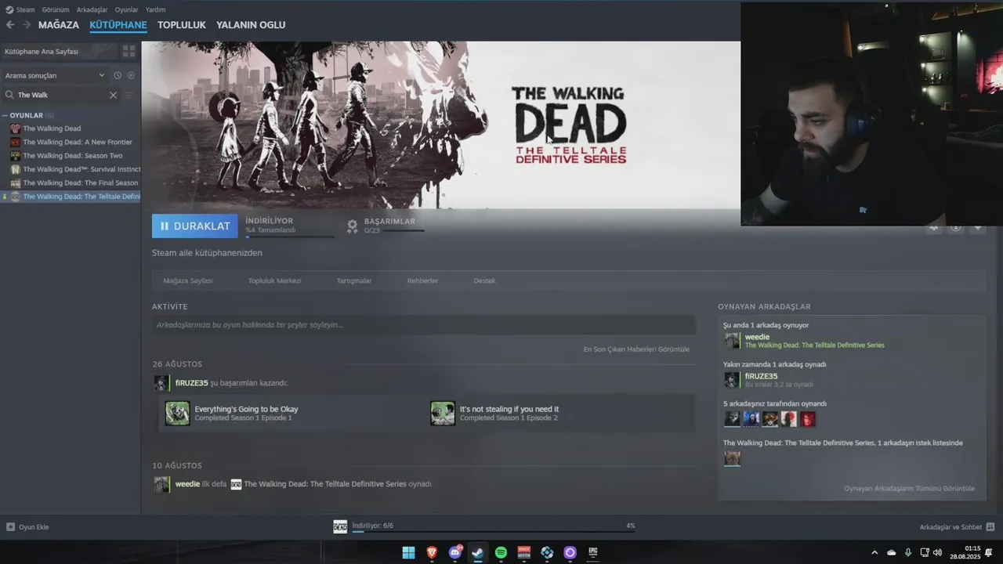The height and width of the screenshot is (564, 1003).
Task: Click fiRUZE35's avatar in Oynayan Arkadaşlar
Action: [732, 380]
